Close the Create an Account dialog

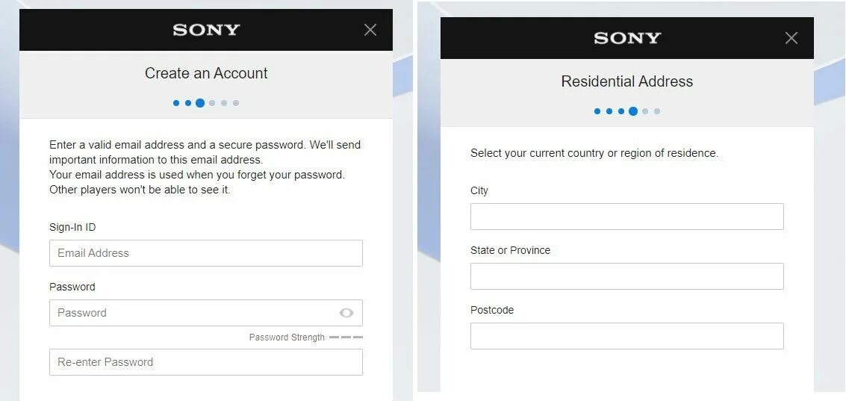pos(370,30)
